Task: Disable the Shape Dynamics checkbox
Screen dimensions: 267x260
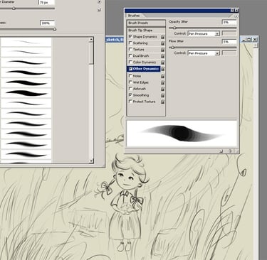Action: click(130, 36)
